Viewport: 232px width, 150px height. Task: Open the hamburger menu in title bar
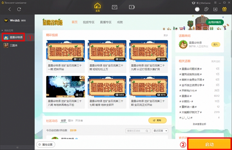coord(215,2)
